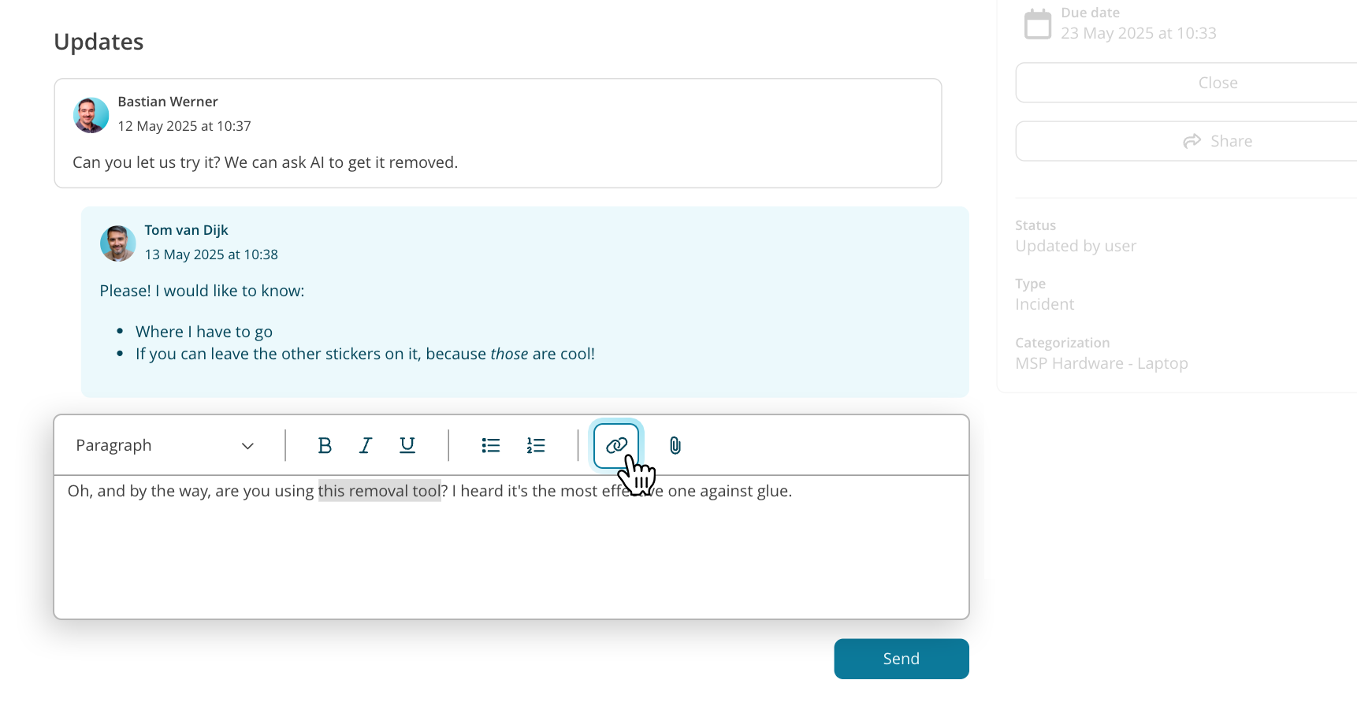1357x706 pixels.
Task: Click Tom van Dijk's name
Action: pos(186,230)
